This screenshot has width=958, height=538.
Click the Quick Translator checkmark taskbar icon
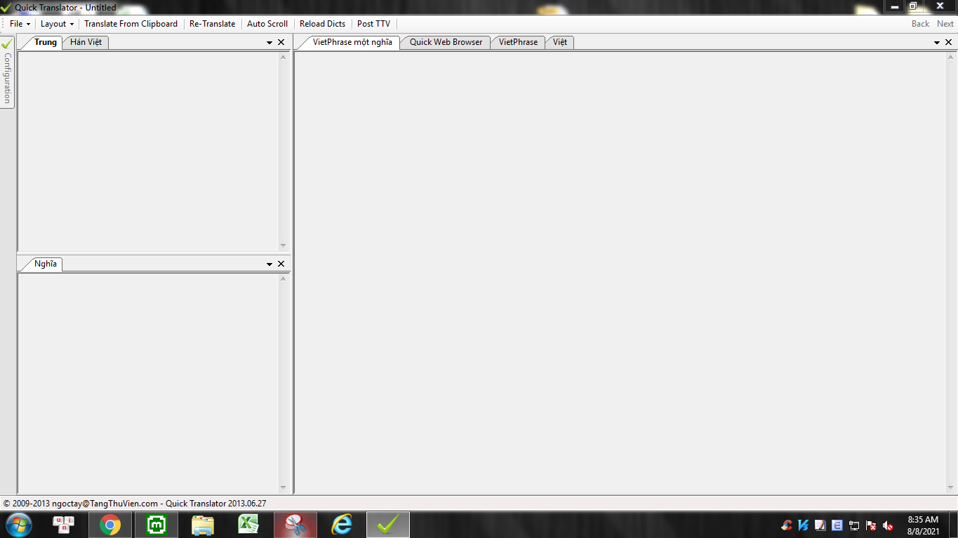387,525
